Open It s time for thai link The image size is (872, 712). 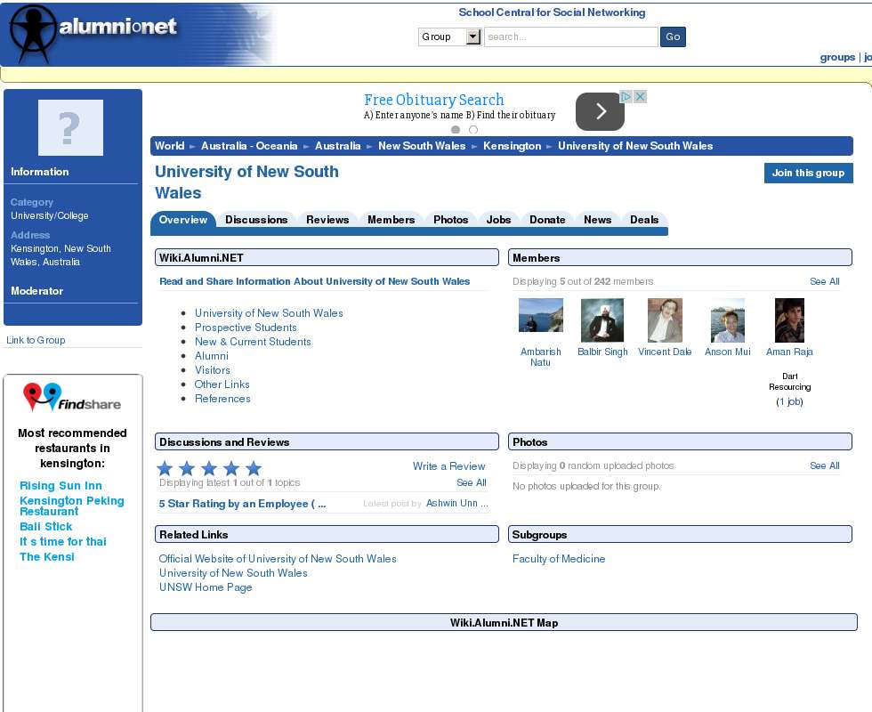pos(63,541)
